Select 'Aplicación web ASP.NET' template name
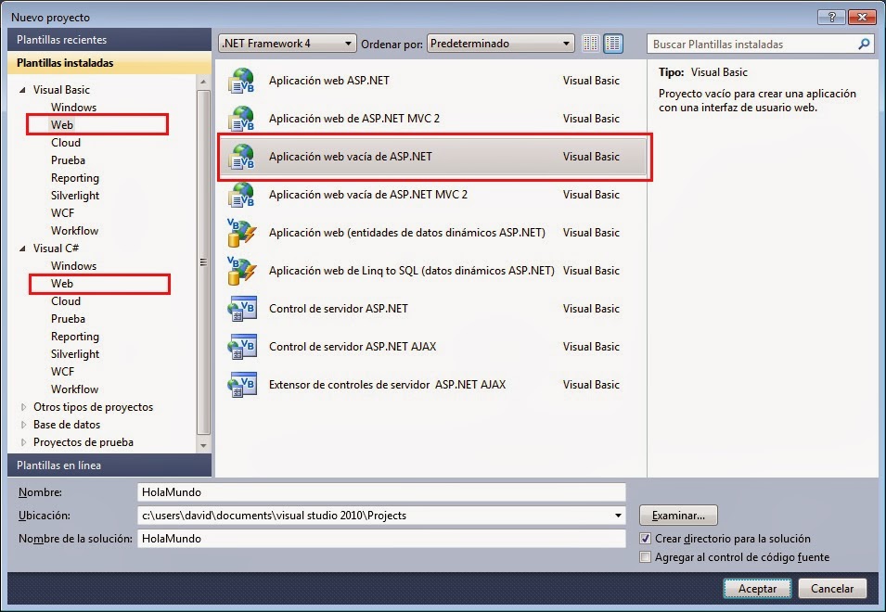This screenshot has width=886, height=612. point(328,80)
